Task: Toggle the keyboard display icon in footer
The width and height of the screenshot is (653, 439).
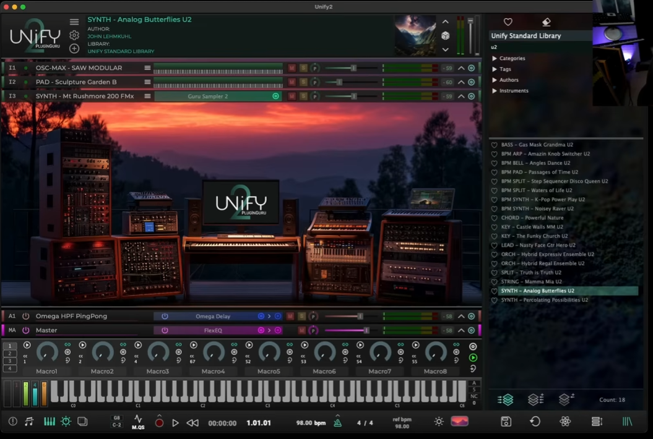Action: [x=49, y=422]
